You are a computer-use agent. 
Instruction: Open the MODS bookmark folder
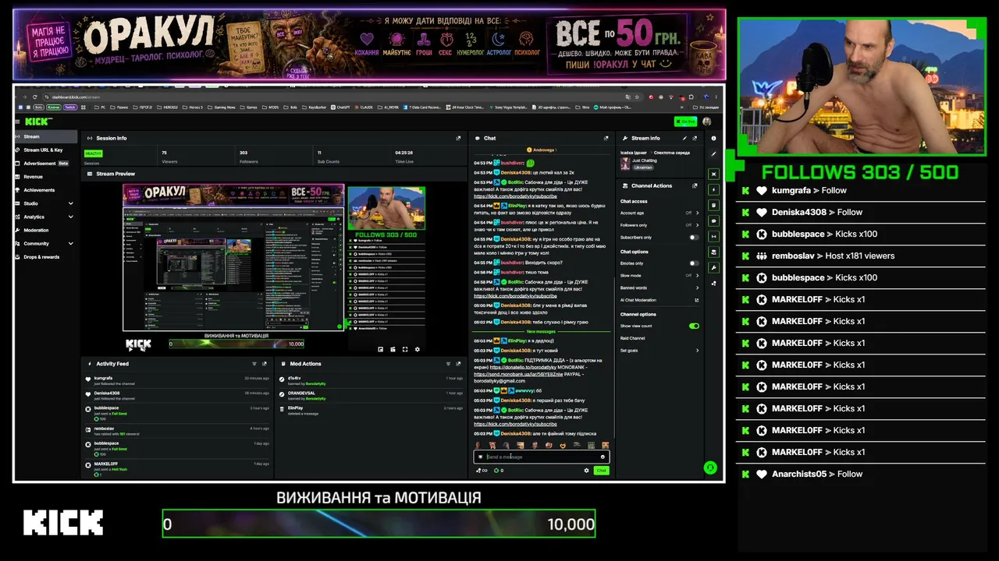(271, 108)
